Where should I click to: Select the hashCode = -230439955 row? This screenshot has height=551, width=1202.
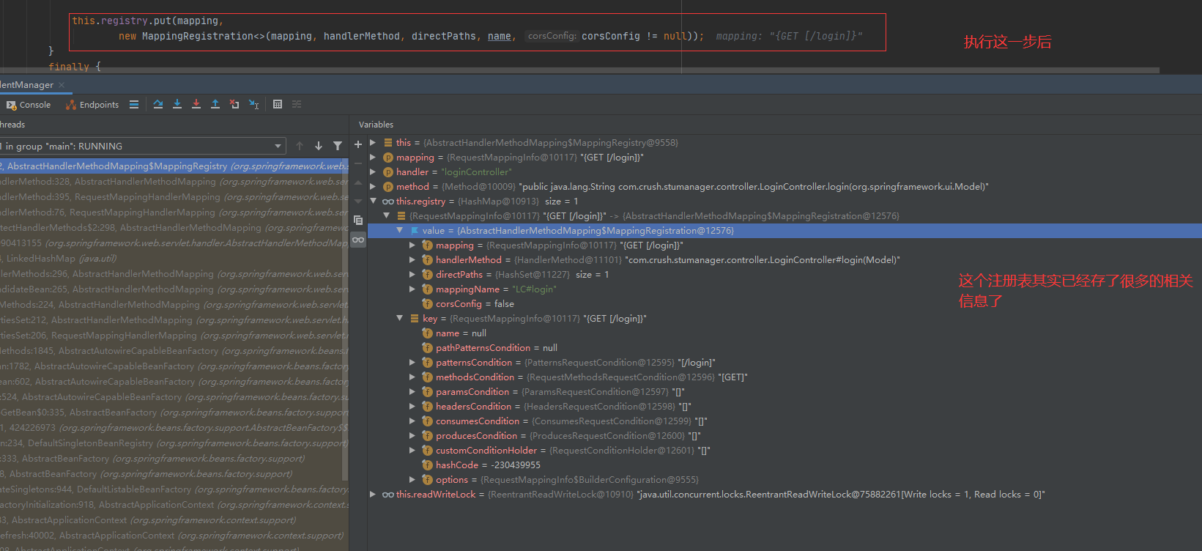[x=784, y=465]
